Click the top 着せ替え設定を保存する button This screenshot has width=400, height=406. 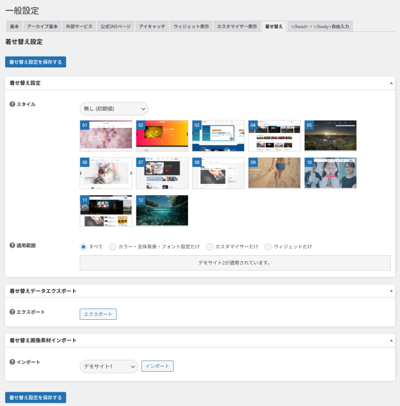(x=35, y=62)
